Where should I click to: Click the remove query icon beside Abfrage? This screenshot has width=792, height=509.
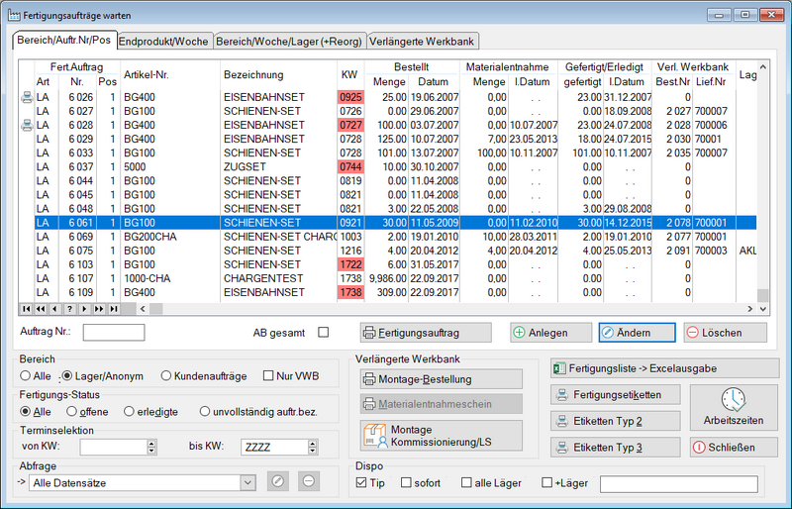click(x=309, y=482)
